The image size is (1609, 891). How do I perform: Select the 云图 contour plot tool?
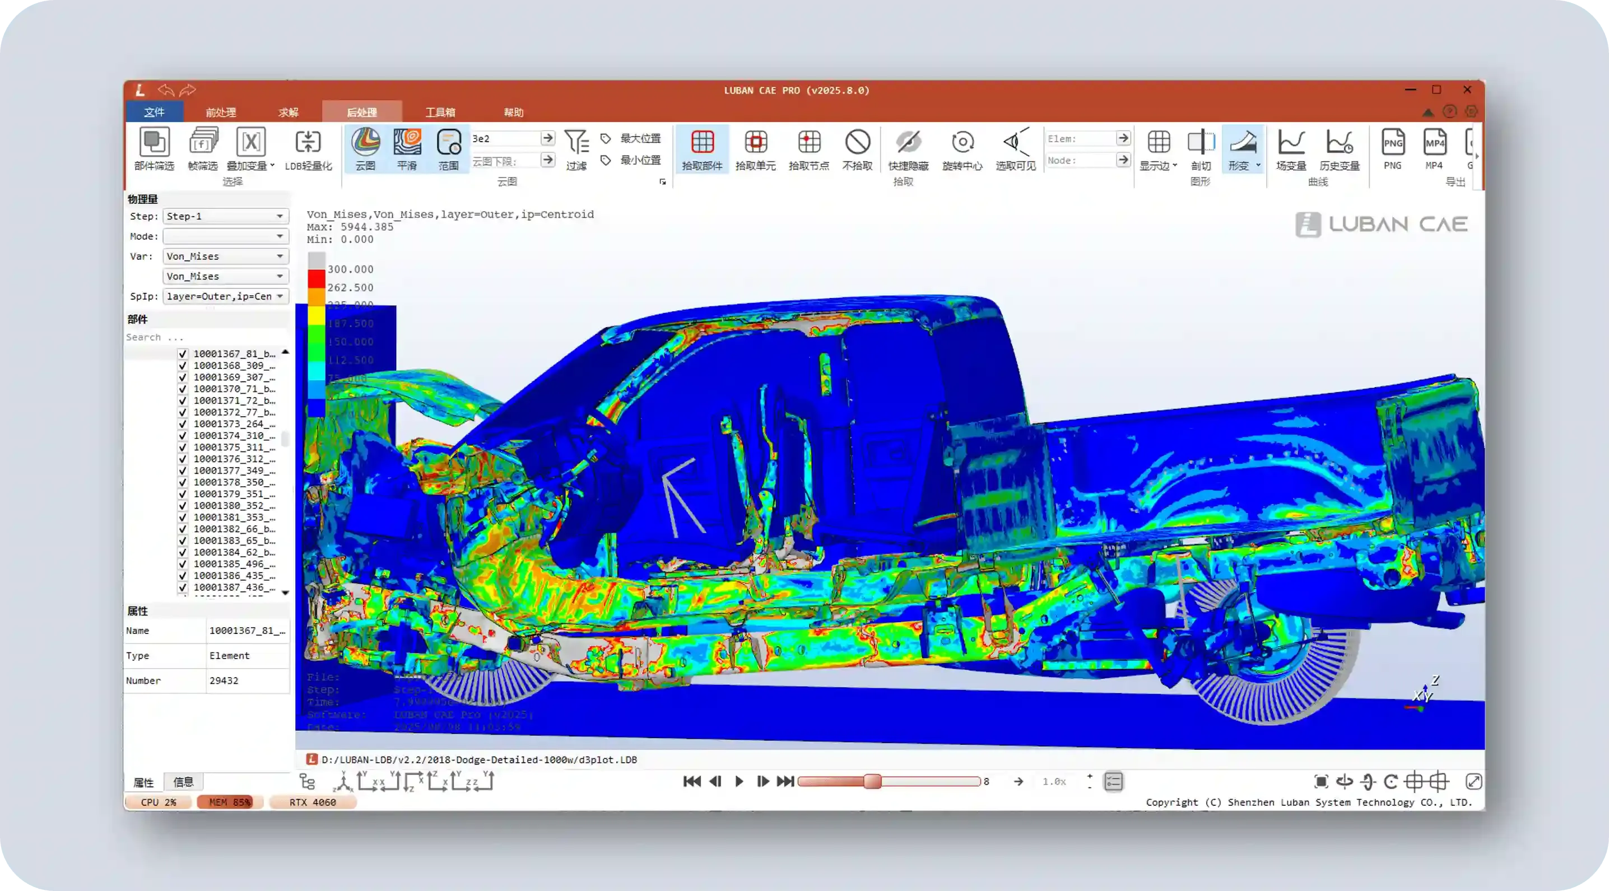tap(365, 143)
